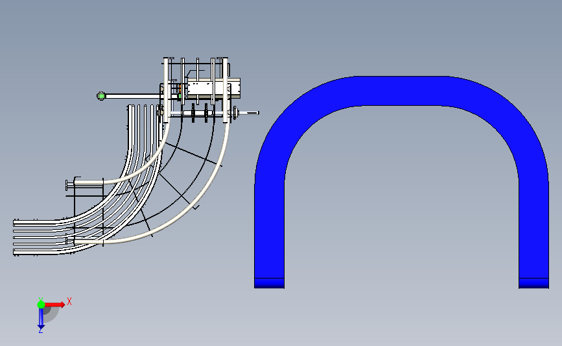Pick the green end cap on horizontal rod
This screenshot has width=562, height=346.
tap(101, 96)
